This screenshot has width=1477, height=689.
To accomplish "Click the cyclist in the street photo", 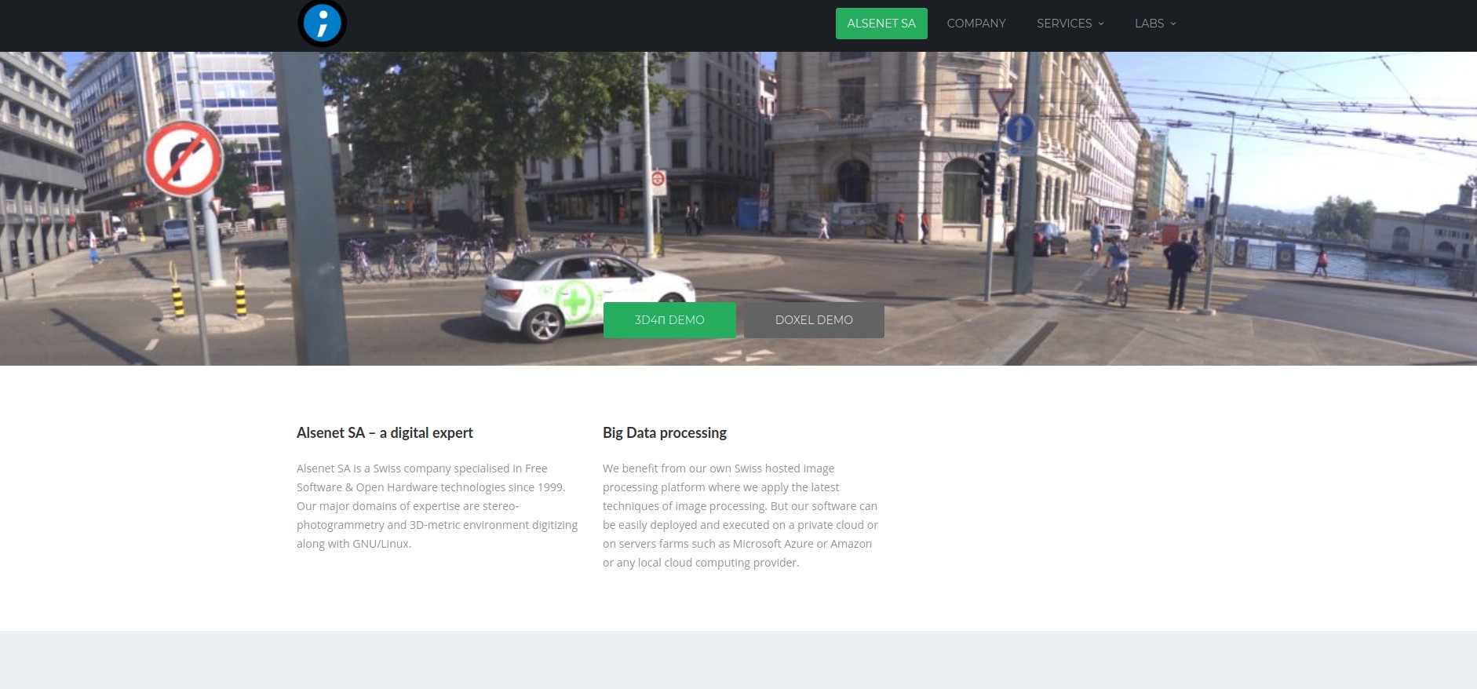I will (x=1116, y=271).
